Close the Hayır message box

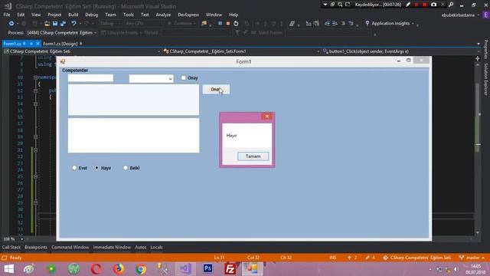point(266,117)
